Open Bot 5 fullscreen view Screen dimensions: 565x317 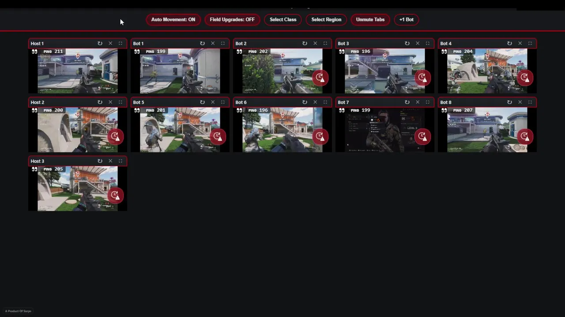(x=223, y=102)
